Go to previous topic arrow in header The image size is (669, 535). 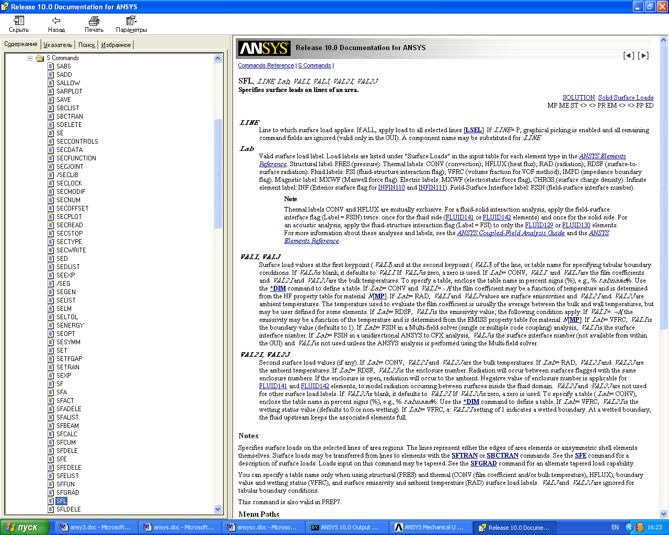click(629, 55)
